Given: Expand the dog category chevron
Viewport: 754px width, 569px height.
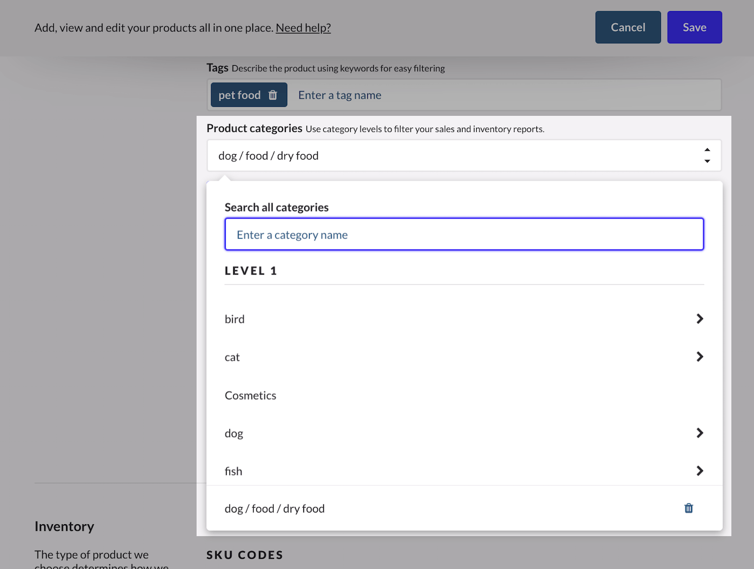Looking at the screenshot, I should click(x=700, y=433).
